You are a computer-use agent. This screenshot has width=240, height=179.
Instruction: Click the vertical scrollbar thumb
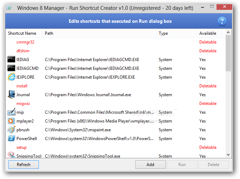coord(228,53)
